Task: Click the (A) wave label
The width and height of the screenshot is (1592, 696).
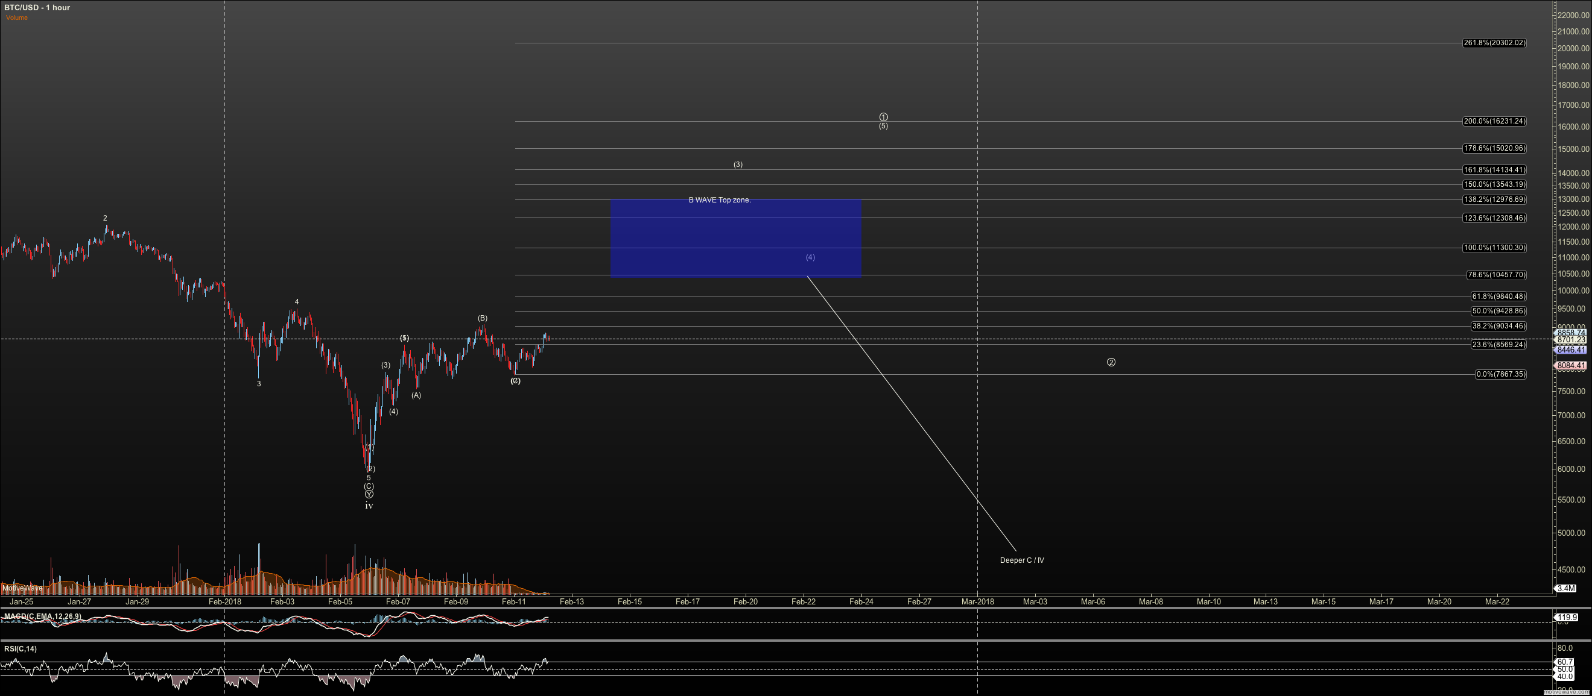Action: (x=416, y=395)
